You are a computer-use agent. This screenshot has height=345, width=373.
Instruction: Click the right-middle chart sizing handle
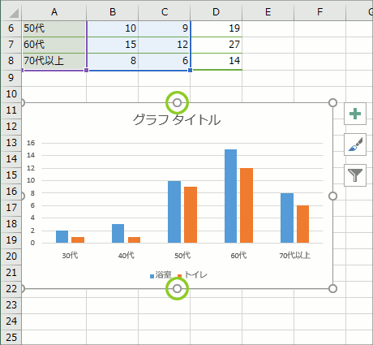tap(332, 196)
